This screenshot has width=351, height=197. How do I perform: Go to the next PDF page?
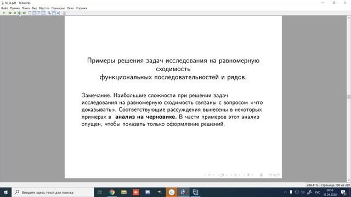(20, 13)
